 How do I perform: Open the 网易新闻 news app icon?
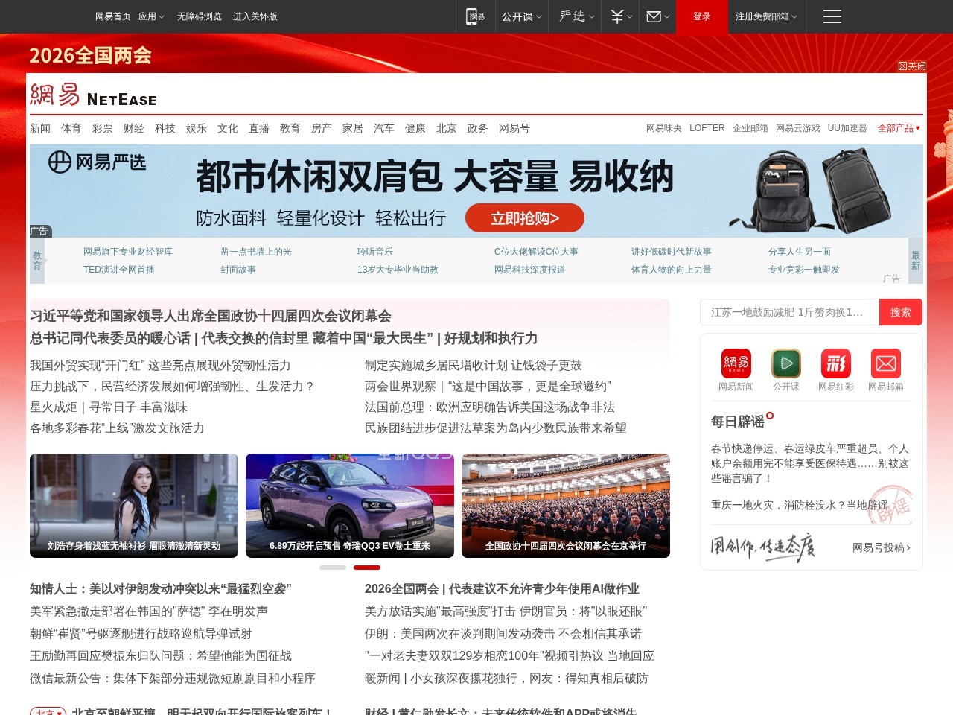735,363
